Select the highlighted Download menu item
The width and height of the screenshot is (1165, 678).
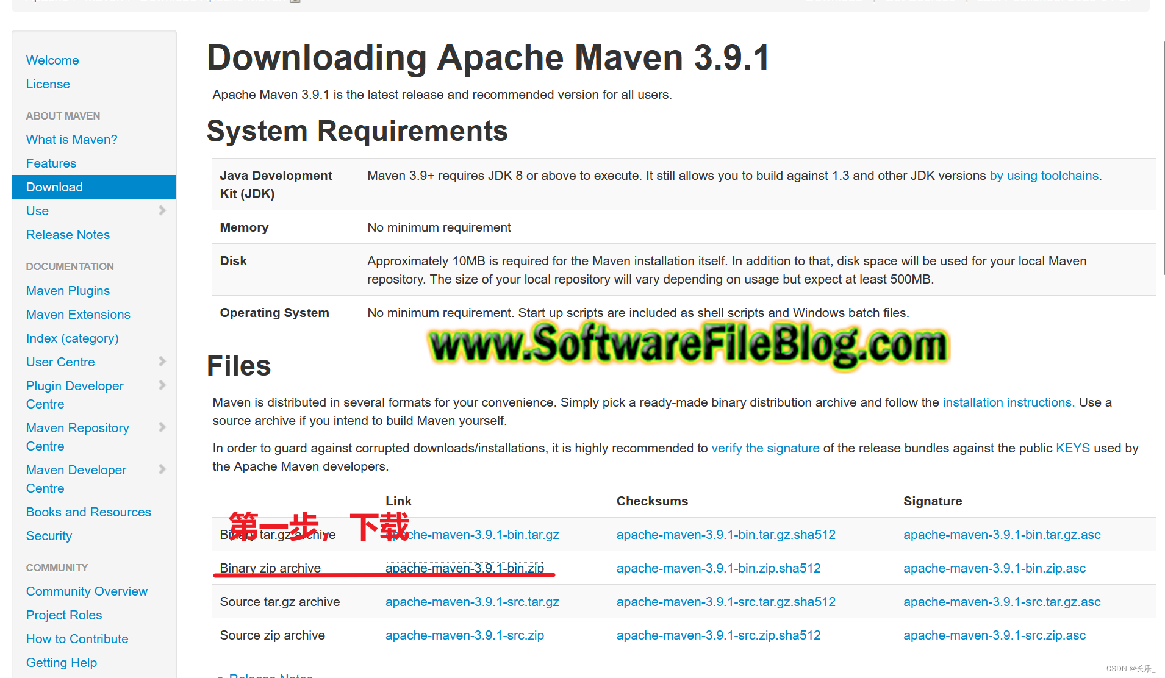pos(94,187)
